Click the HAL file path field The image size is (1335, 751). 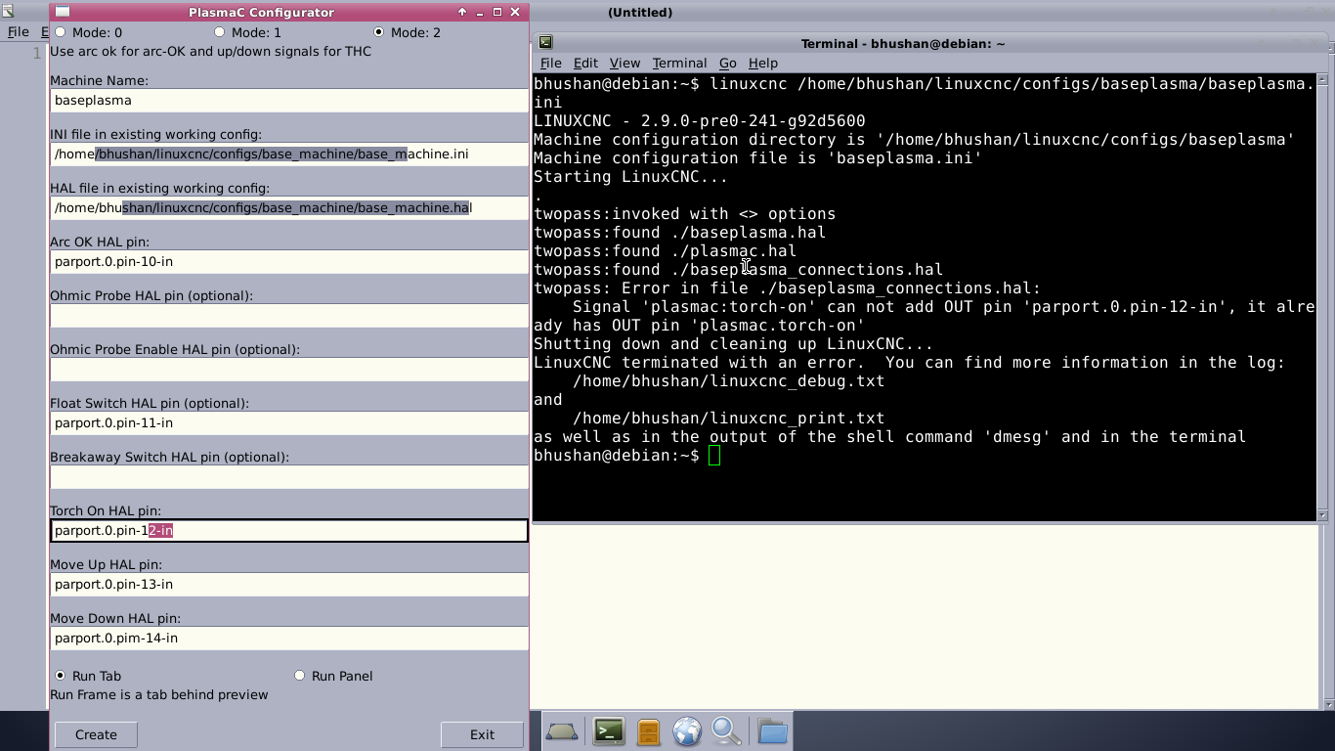pyautogui.click(x=289, y=207)
